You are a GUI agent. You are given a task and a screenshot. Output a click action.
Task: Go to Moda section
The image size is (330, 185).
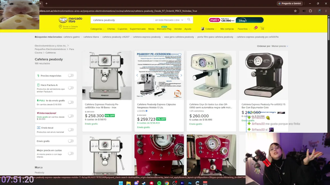(x=151, y=29)
